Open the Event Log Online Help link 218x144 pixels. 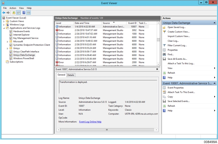[90, 121]
